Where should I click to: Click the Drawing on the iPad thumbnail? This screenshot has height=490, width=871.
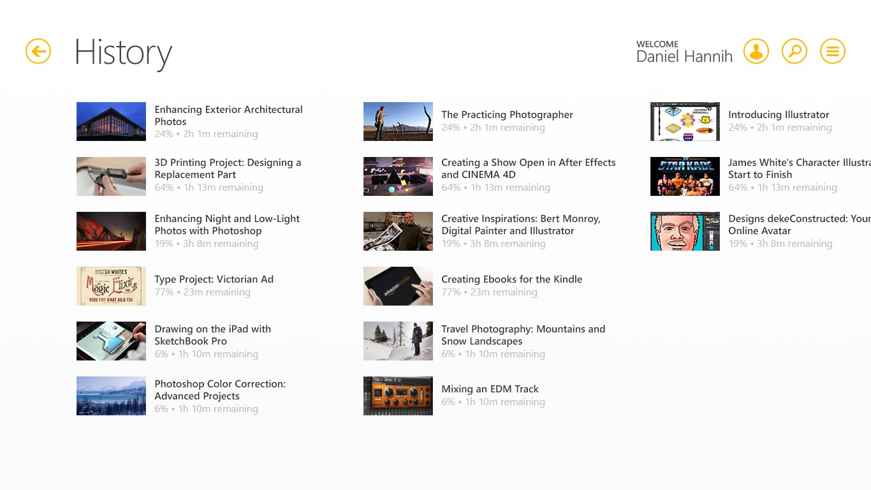(111, 341)
